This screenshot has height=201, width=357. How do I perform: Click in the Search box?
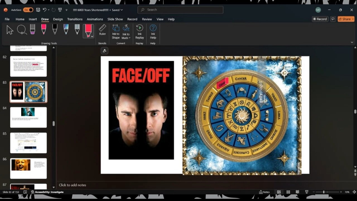[x=180, y=10]
